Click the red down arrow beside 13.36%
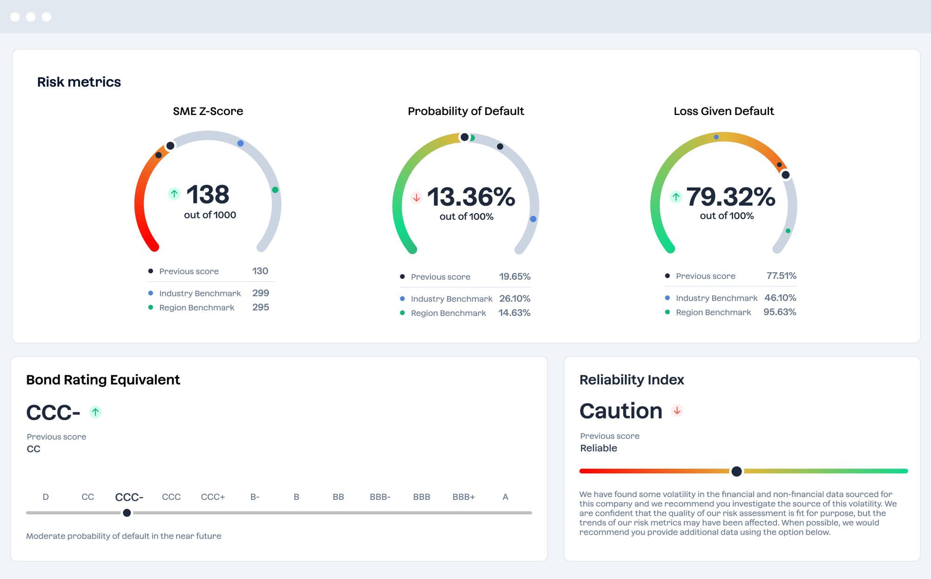 416,197
